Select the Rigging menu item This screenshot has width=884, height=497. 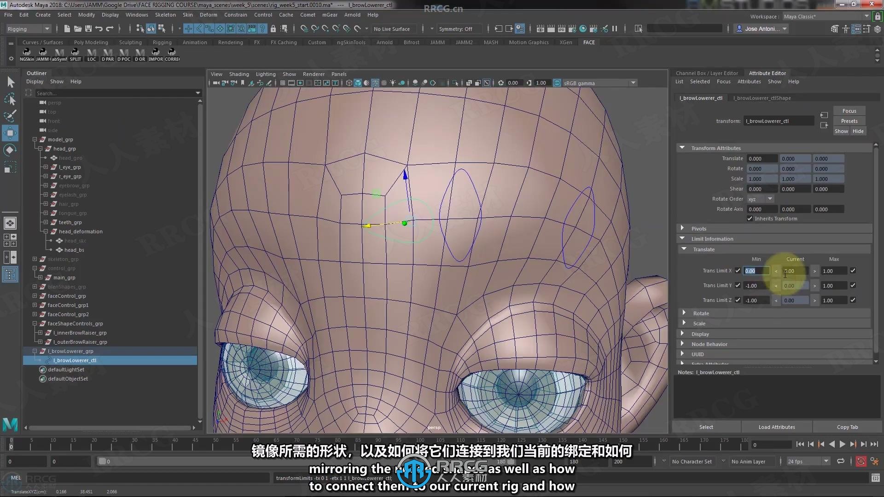pos(162,42)
